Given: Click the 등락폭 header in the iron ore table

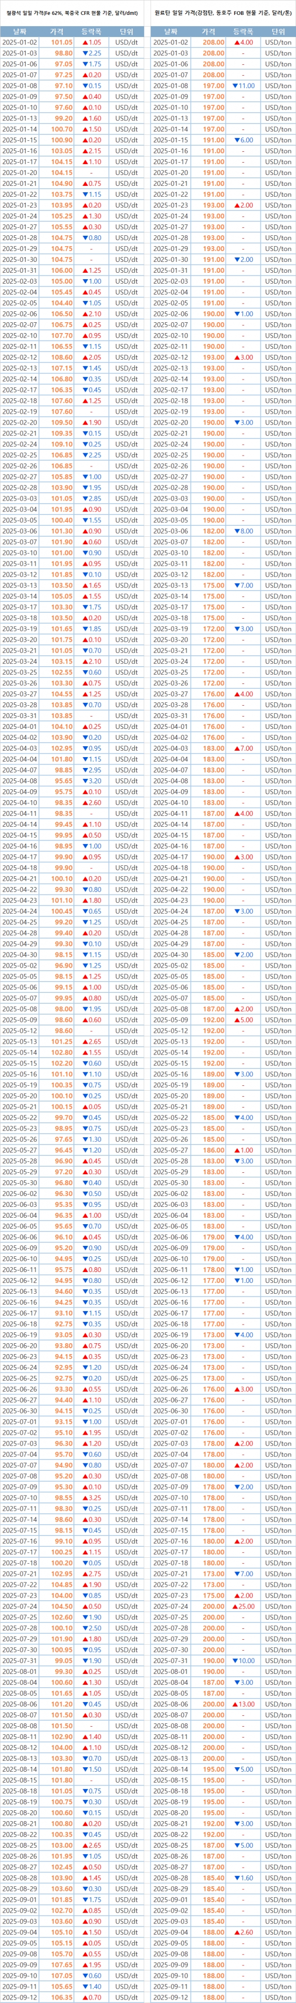Looking at the screenshot, I should pyautogui.click(x=91, y=30).
